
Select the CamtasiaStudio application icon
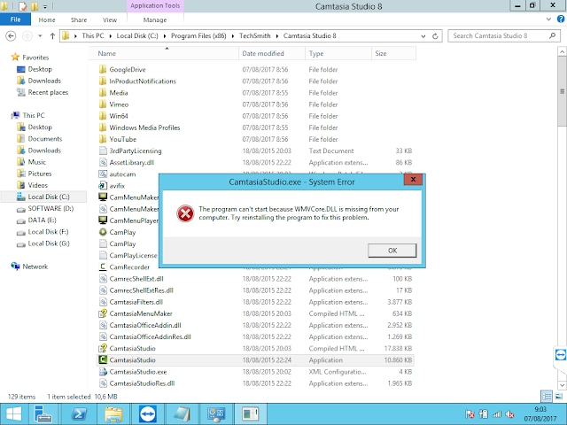pyautogui.click(x=103, y=360)
